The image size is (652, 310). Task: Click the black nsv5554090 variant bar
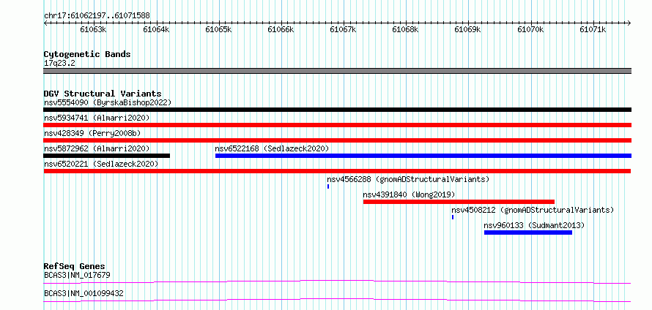tap(337, 110)
